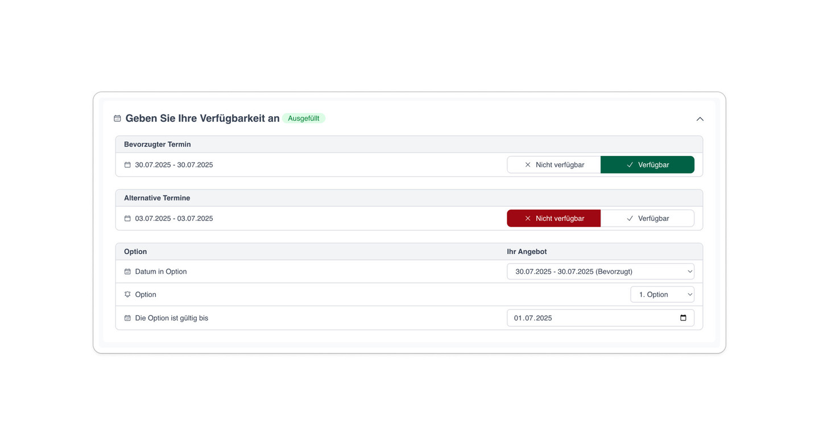Click the date field showing 01.07.2025
The image size is (819, 448).
click(x=601, y=318)
